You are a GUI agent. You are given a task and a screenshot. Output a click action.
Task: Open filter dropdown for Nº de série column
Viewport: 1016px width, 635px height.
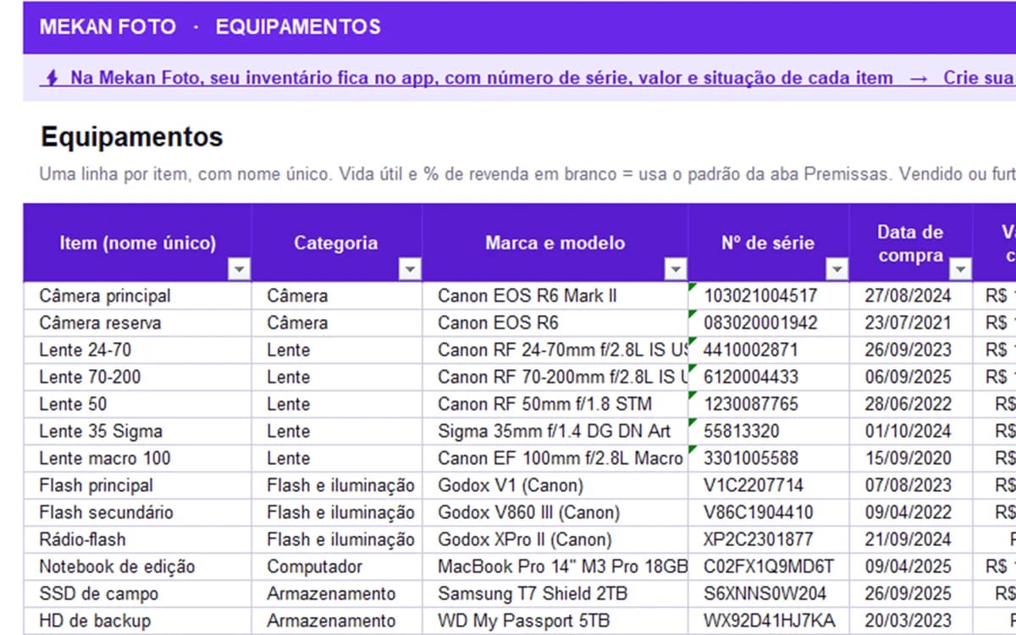coord(837,269)
